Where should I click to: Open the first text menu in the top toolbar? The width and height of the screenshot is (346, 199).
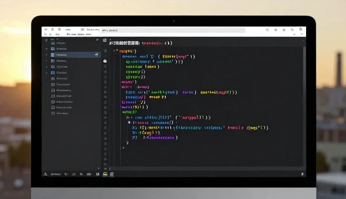(x=68, y=29)
